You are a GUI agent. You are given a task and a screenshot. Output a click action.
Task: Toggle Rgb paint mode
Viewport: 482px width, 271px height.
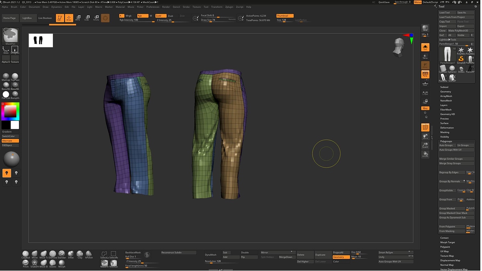point(142,16)
